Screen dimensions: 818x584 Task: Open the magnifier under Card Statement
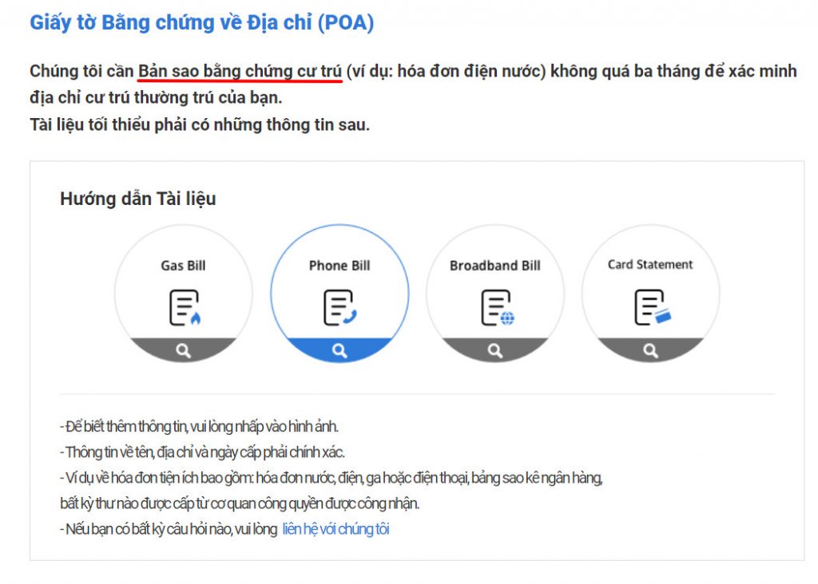coord(650,350)
